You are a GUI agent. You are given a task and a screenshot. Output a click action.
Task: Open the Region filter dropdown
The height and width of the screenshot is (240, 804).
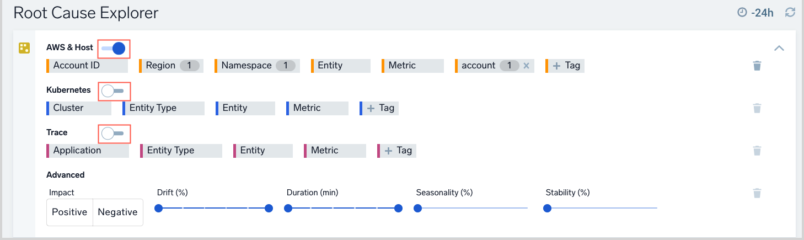pos(171,66)
